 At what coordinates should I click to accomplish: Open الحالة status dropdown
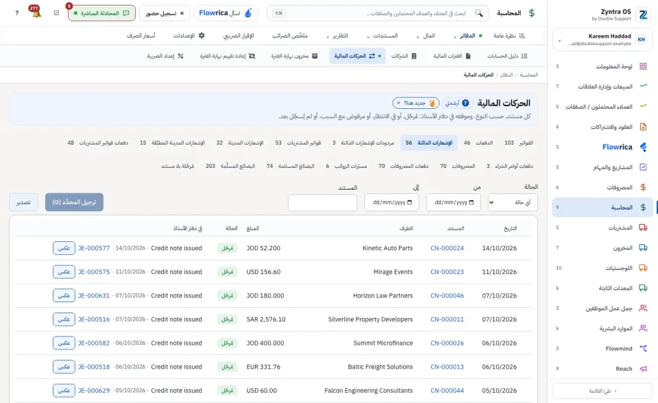click(513, 202)
